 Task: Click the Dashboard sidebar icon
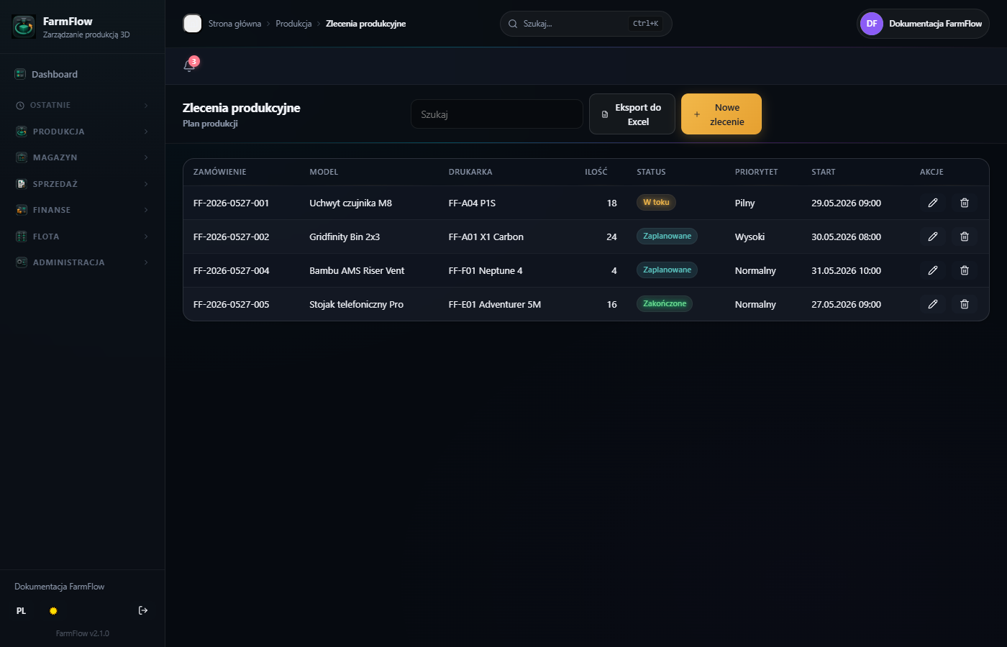coord(20,74)
